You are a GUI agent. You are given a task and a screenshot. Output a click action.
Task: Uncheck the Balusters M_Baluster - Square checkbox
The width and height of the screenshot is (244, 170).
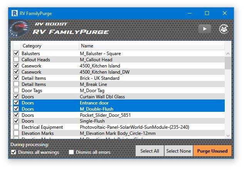click(16, 54)
